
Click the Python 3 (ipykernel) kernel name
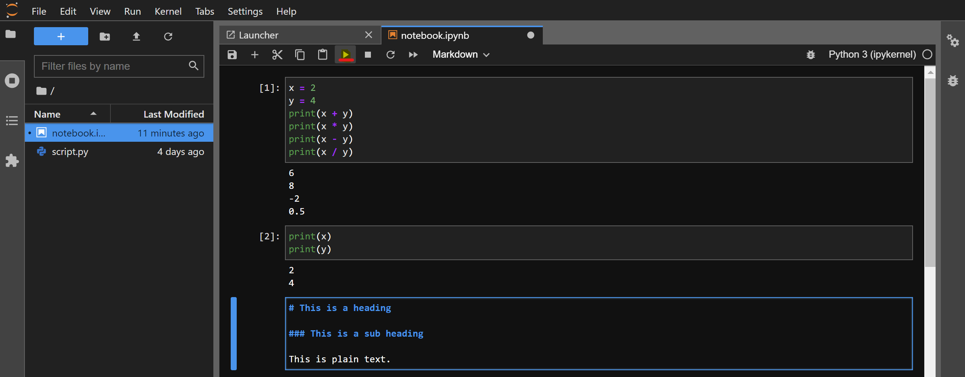pos(872,55)
